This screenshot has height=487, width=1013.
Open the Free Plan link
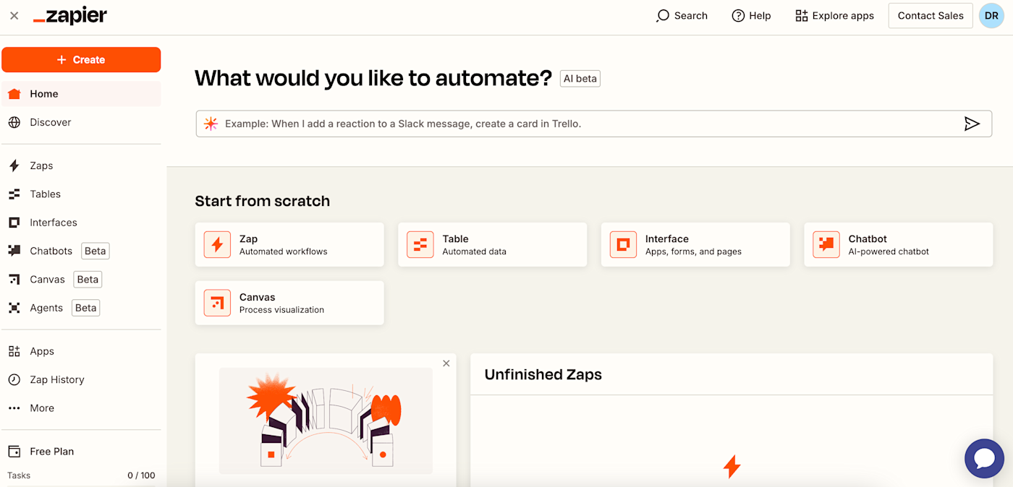[x=52, y=452]
